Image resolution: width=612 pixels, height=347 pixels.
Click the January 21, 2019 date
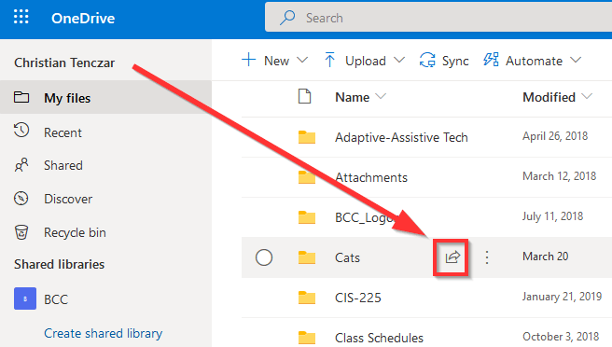click(562, 297)
